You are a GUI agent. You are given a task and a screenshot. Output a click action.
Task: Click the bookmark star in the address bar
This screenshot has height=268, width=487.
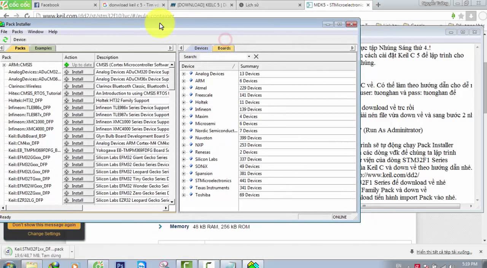(461, 16)
